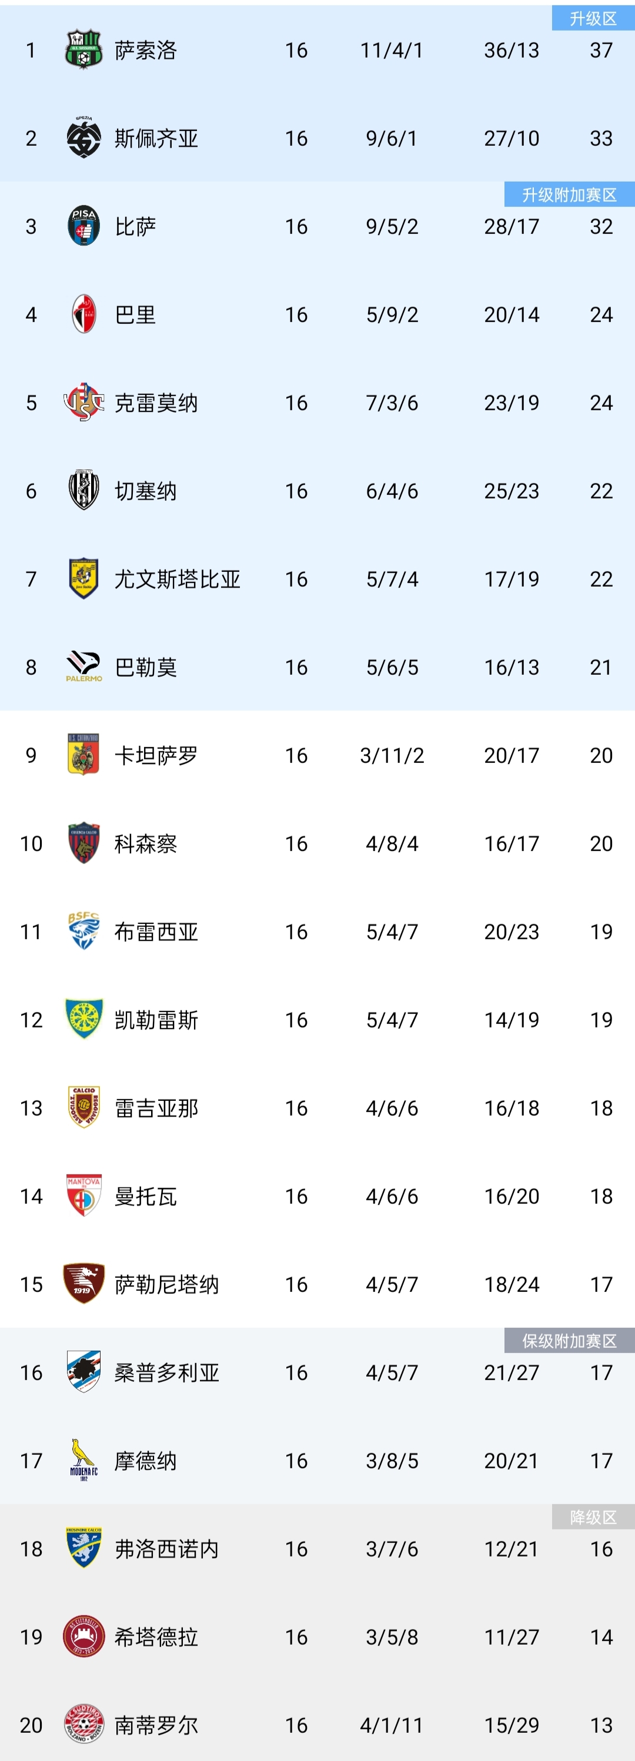
Task: Click the Modena FC canary logo
Action: tap(83, 1460)
